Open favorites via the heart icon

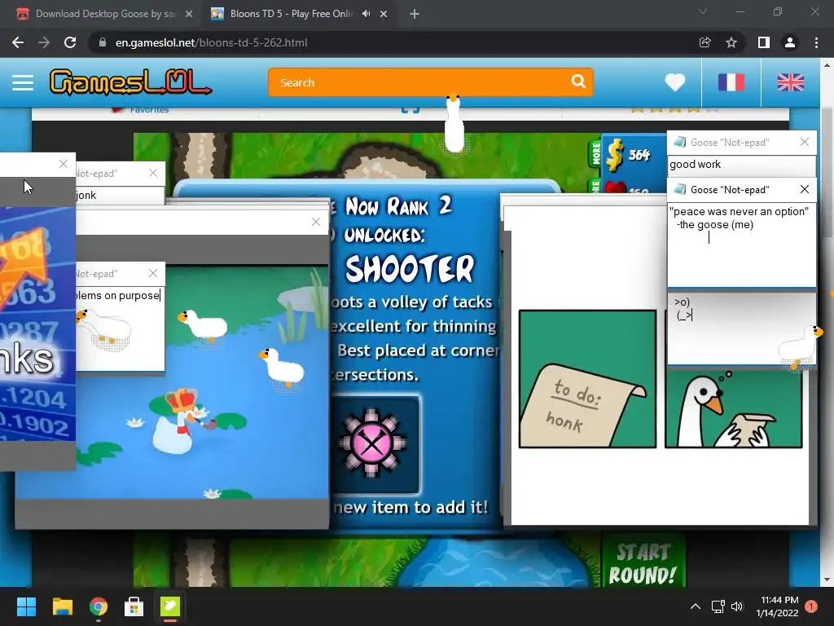[675, 82]
